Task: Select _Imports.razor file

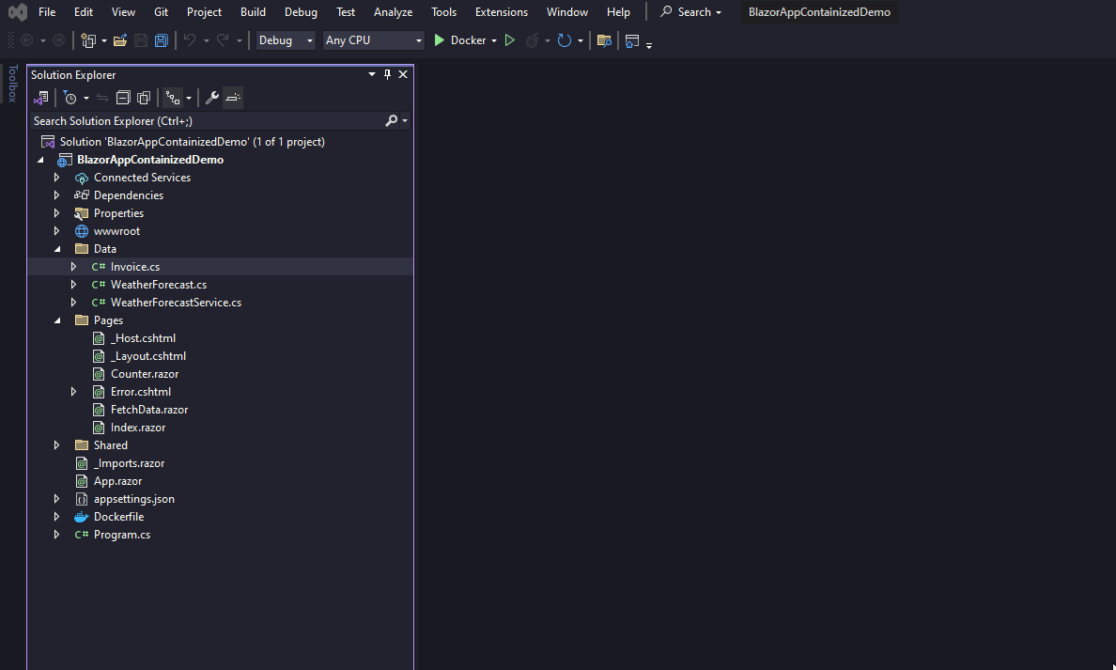Action: 129,463
